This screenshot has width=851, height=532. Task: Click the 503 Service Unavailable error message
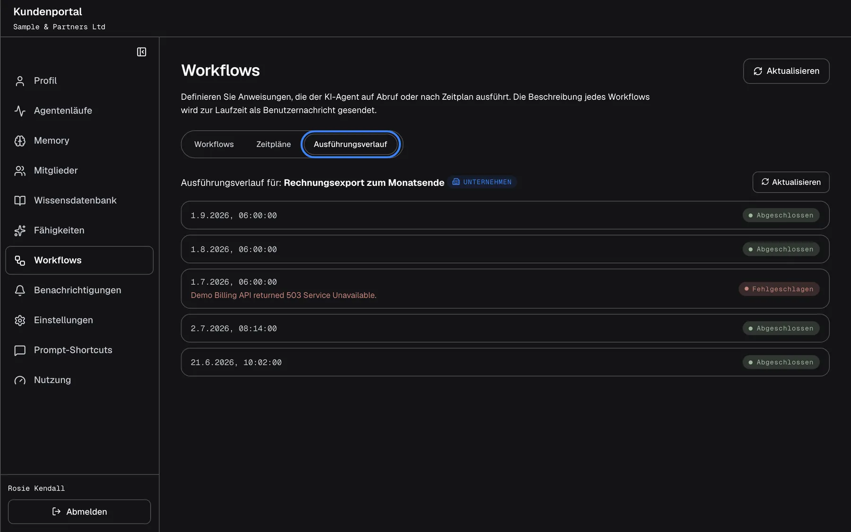click(x=284, y=295)
